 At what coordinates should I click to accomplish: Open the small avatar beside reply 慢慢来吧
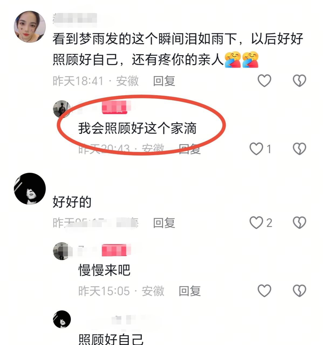62,251
